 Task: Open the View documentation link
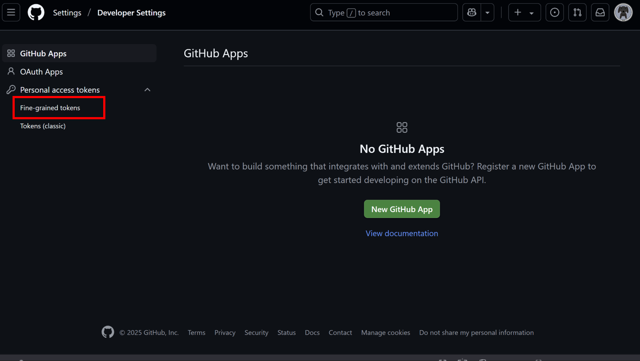402,234
